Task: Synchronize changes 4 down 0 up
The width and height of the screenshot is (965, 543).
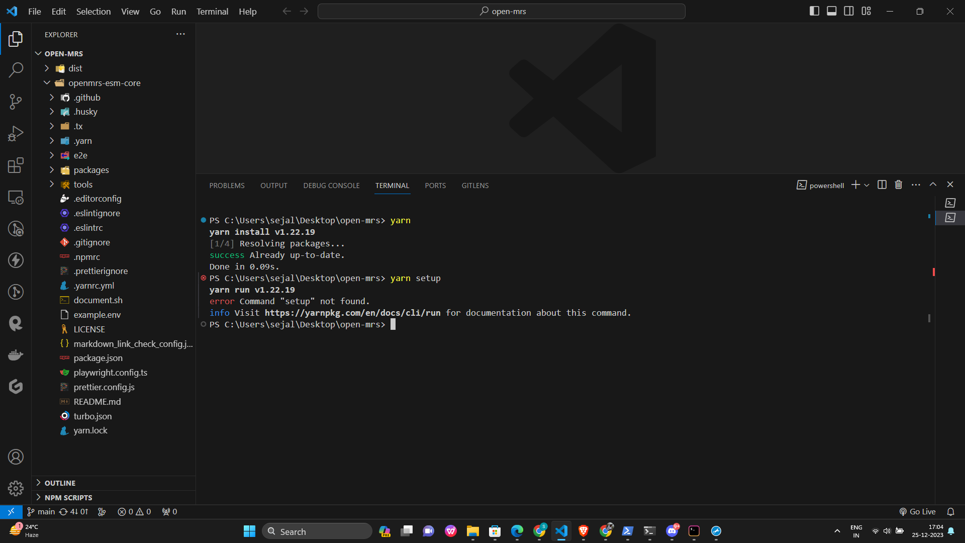Action: click(x=73, y=512)
